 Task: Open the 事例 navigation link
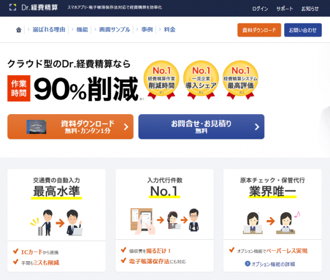click(147, 30)
